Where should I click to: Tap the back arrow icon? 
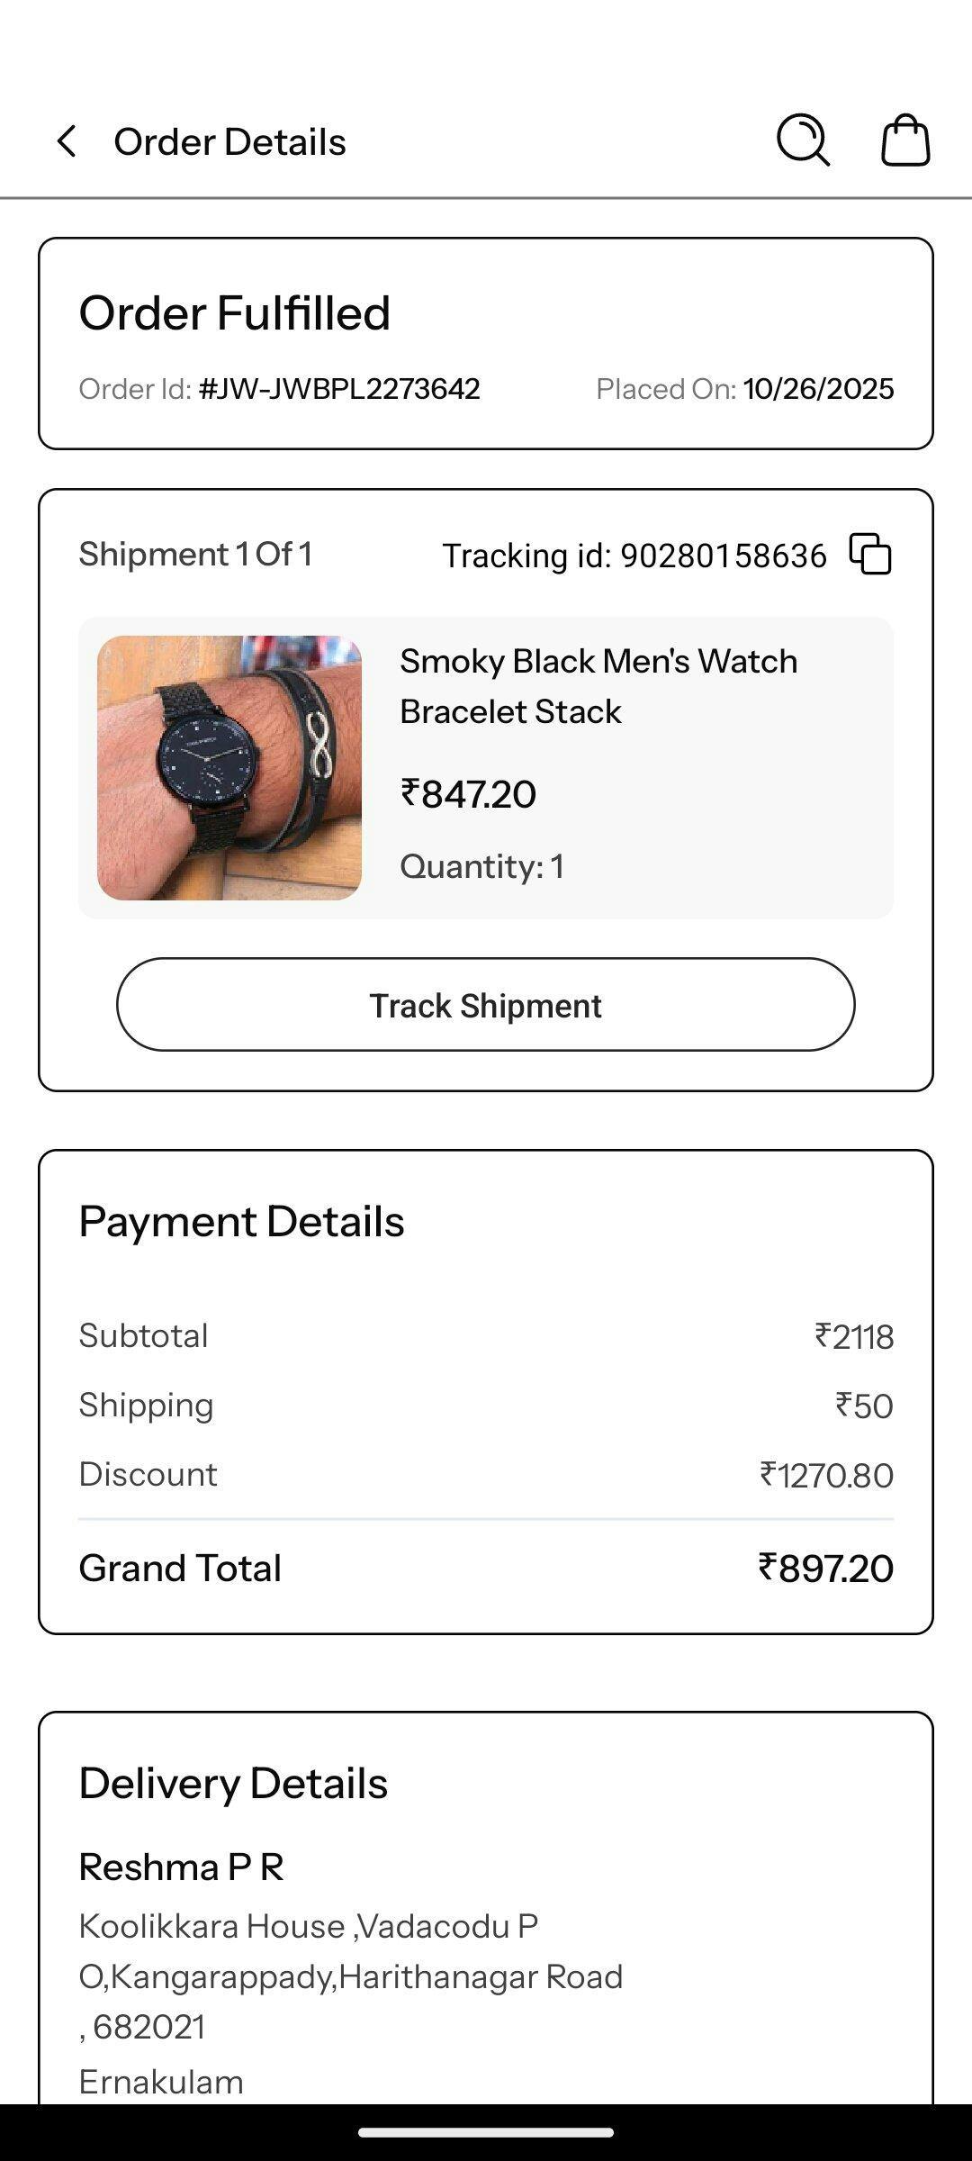tap(67, 141)
